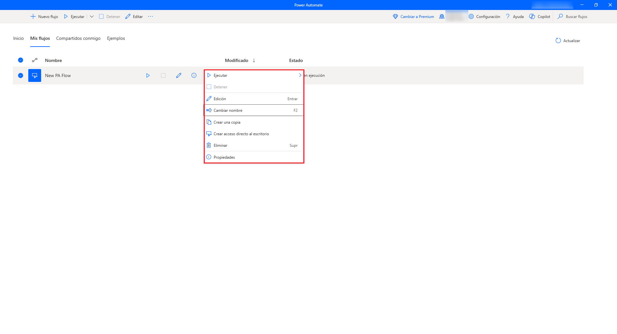Open the more options ellipsis in toolbar
The height and width of the screenshot is (334, 617).
(150, 16)
